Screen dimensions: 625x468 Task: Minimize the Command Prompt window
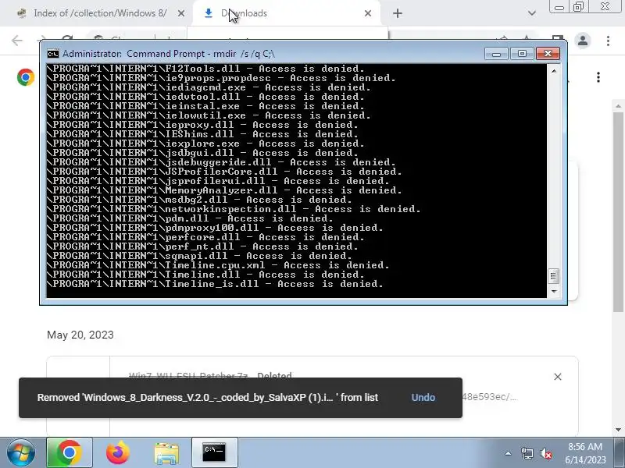pos(496,54)
